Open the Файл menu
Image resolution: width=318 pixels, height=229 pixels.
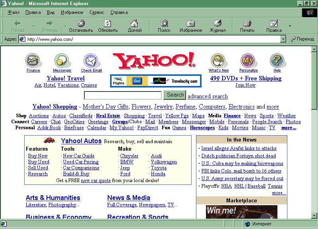(14, 12)
